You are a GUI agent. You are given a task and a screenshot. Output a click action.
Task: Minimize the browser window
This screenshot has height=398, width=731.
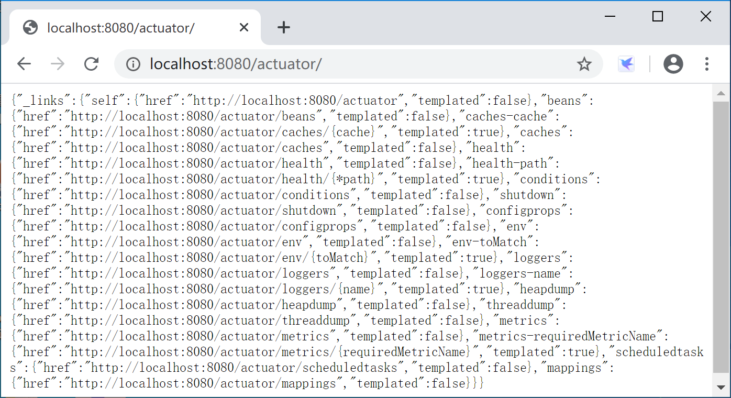(x=610, y=17)
